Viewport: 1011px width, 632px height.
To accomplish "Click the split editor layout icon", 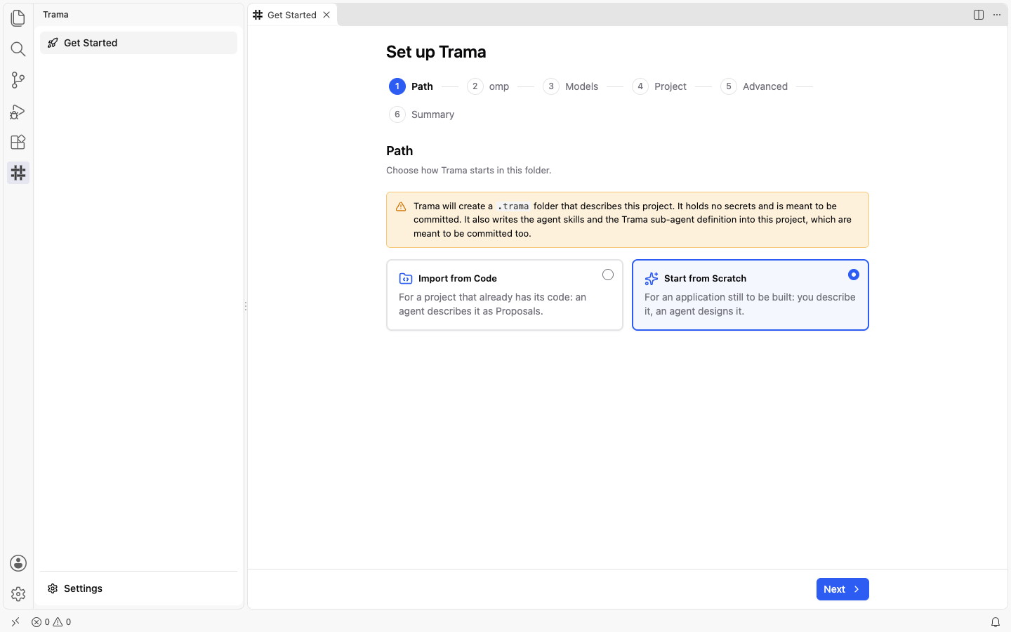I will click(x=979, y=15).
